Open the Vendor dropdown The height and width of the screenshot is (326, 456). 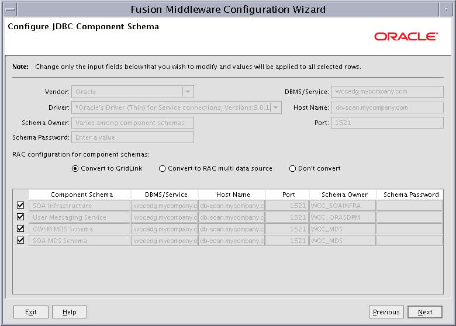(x=188, y=92)
